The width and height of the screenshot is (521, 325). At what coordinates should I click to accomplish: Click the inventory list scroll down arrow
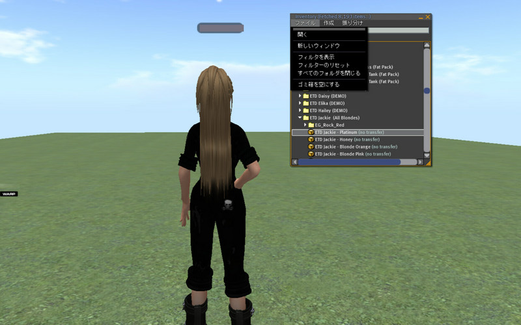pyautogui.click(x=427, y=155)
